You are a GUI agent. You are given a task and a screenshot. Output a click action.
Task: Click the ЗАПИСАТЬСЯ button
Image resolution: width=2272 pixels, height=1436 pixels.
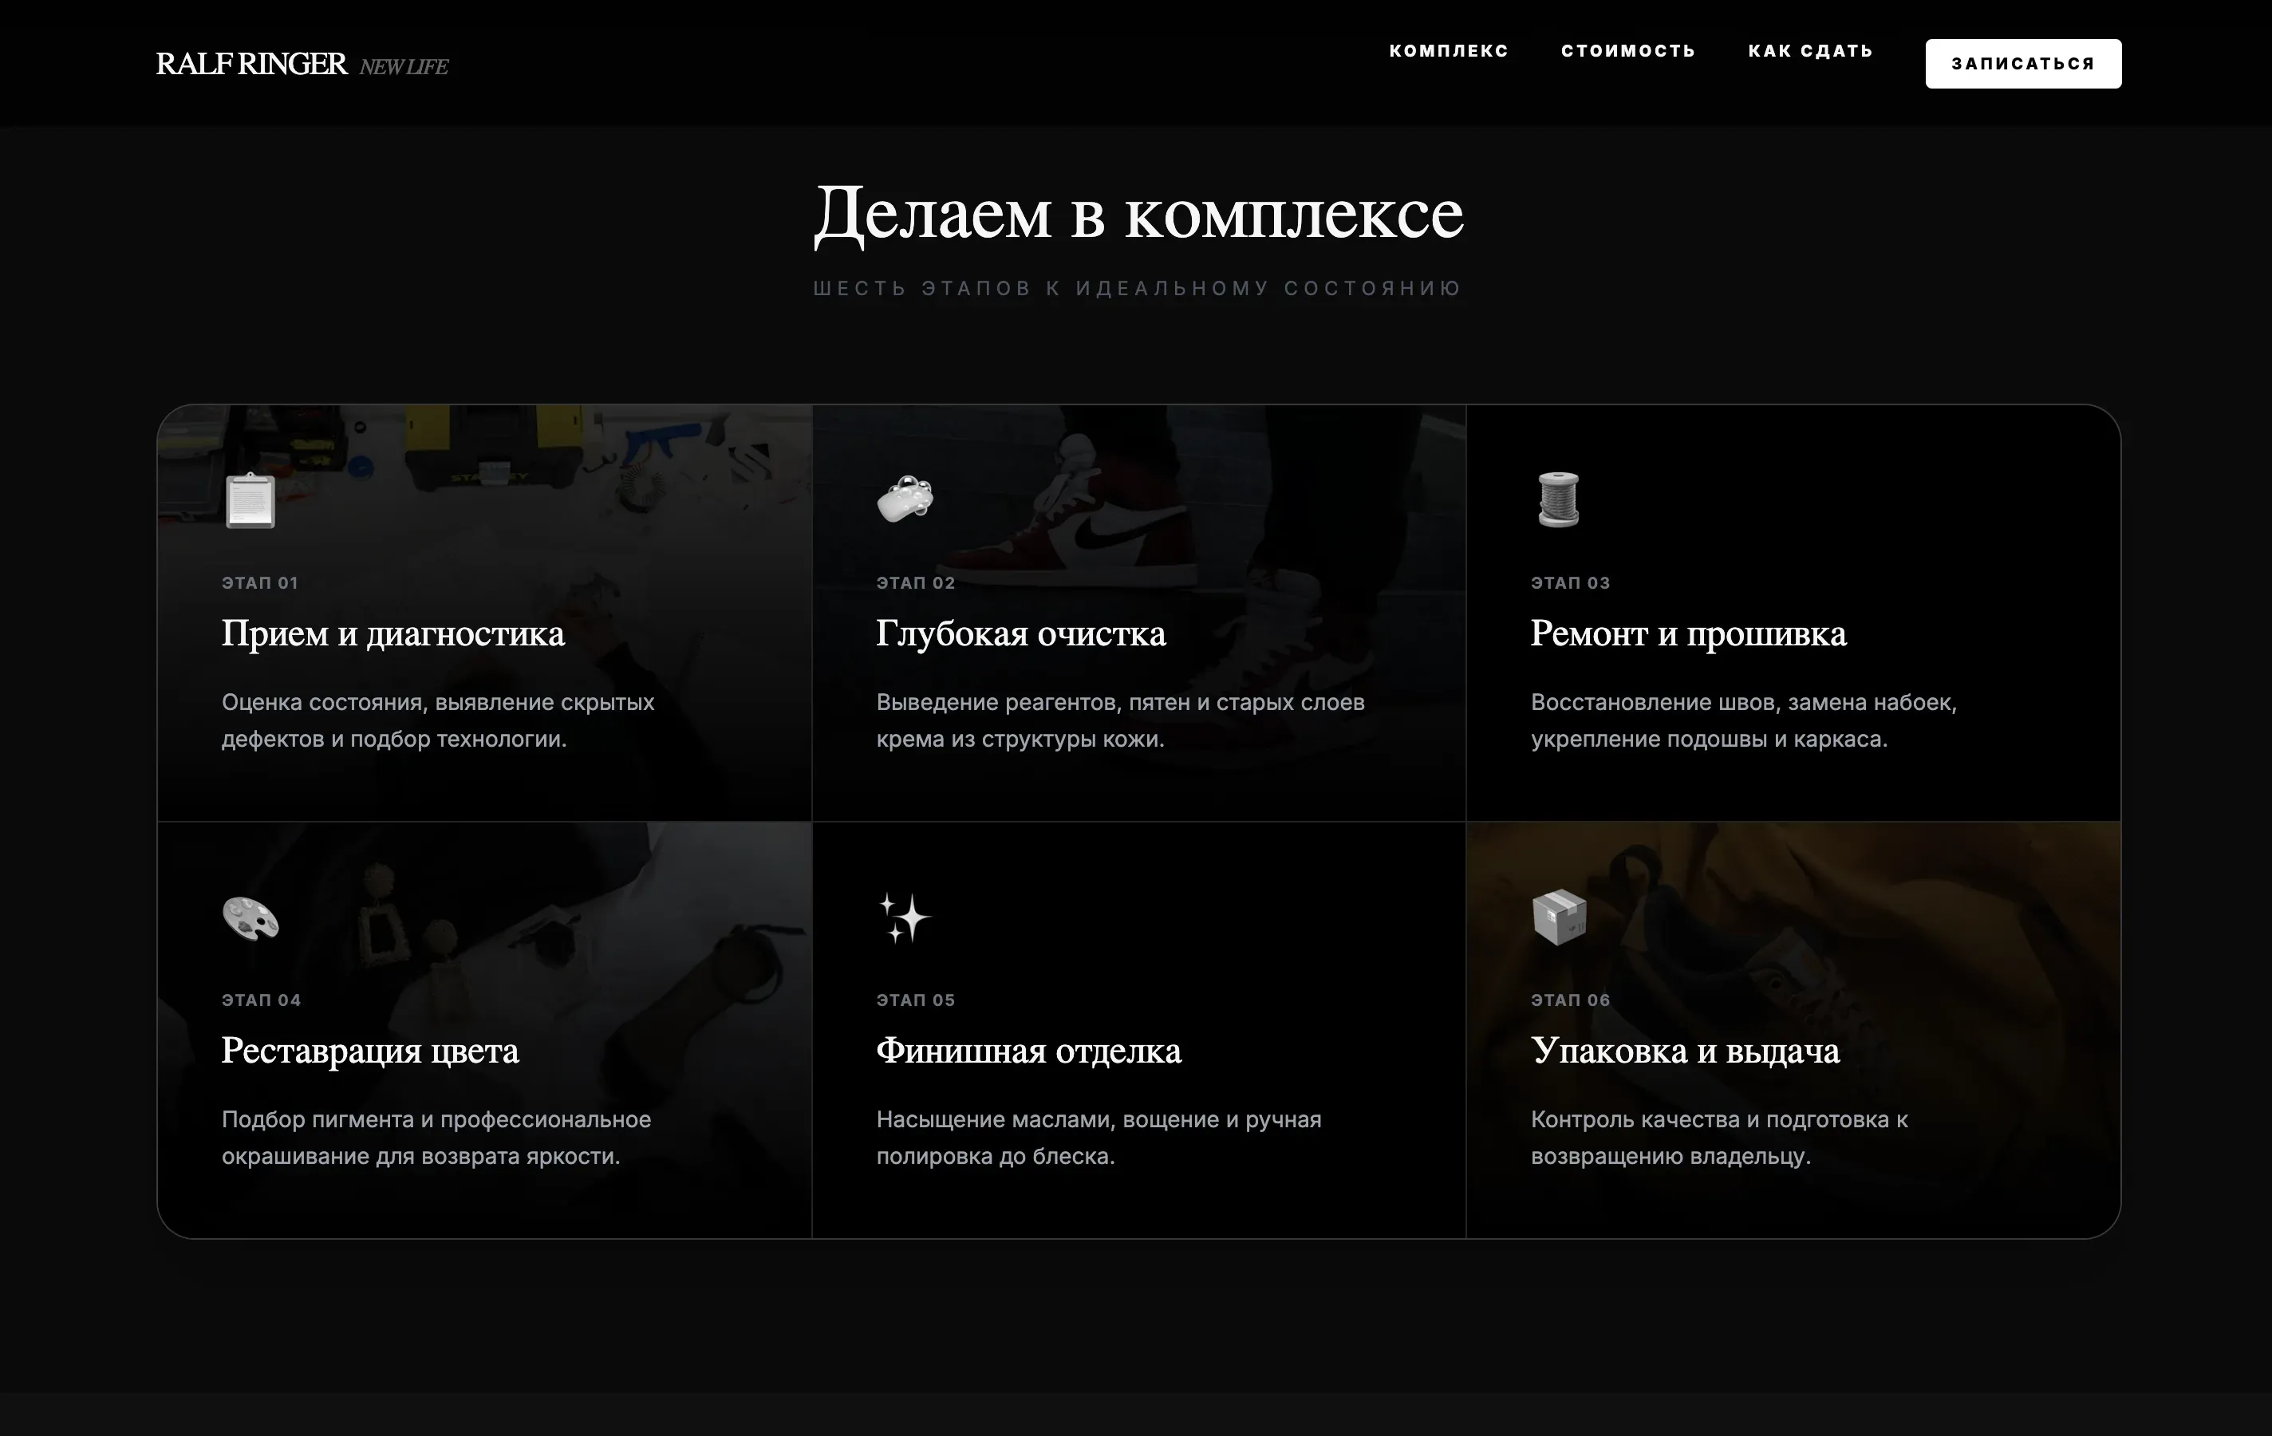click(2023, 63)
